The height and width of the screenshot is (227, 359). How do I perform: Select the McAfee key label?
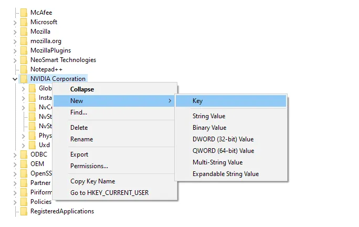click(41, 13)
